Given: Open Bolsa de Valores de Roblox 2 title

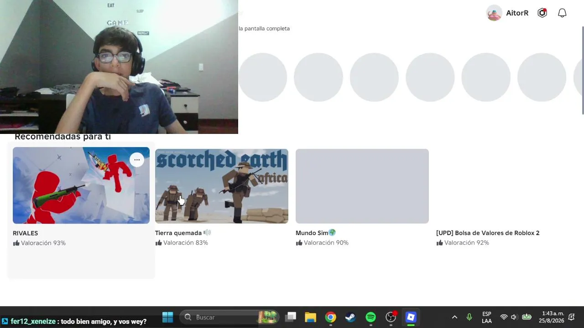Looking at the screenshot, I should click(x=488, y=233).
